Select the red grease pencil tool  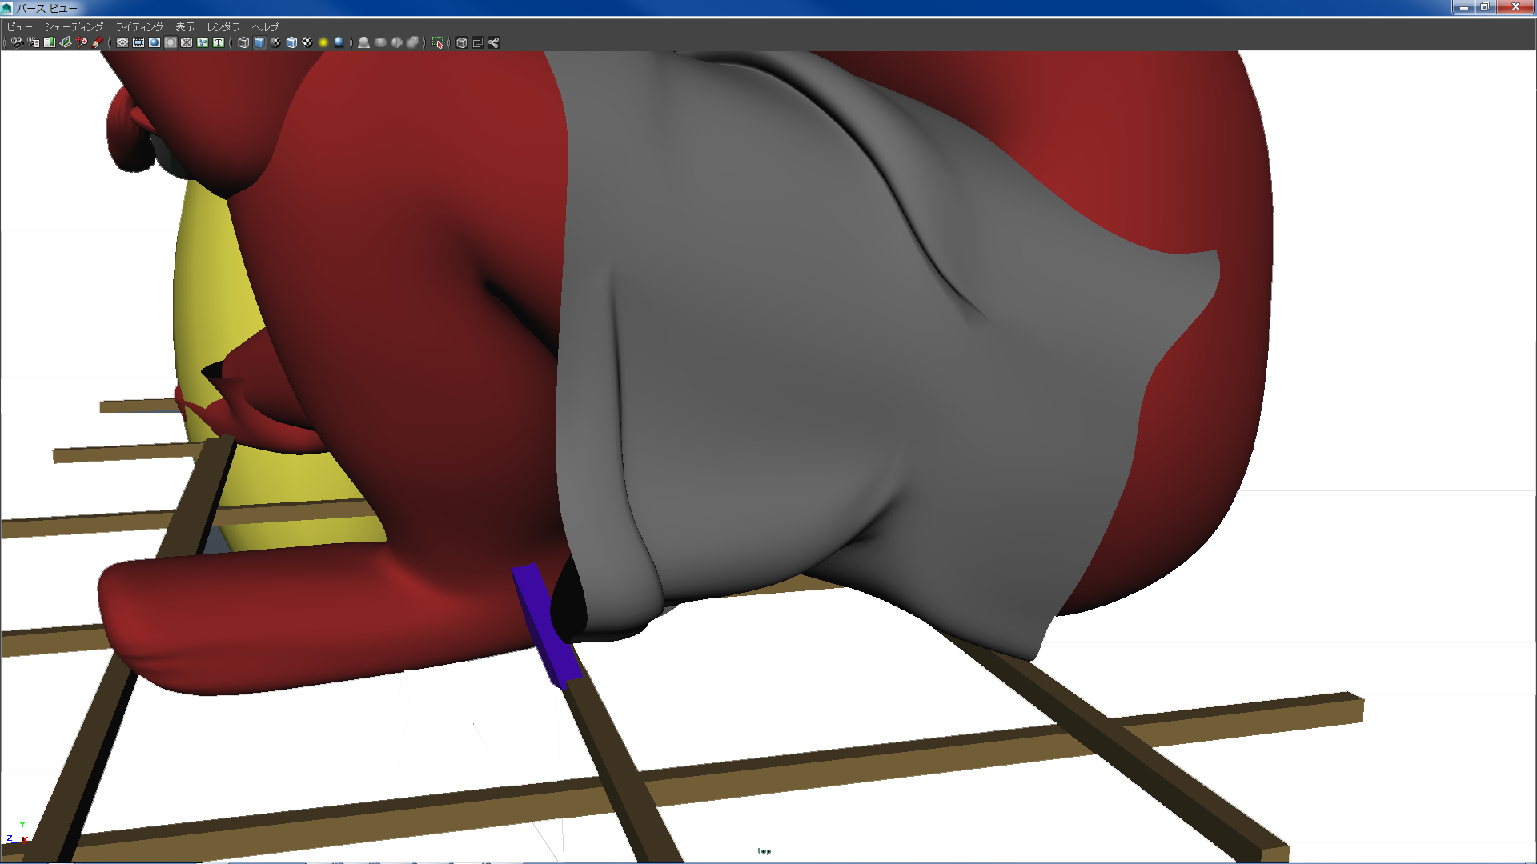coord(98,42)
